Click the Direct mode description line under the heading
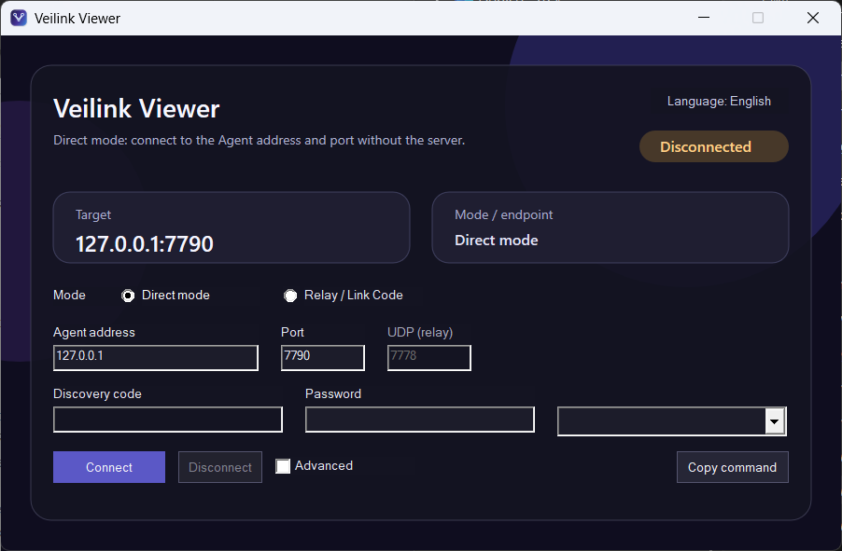The image size is (842, 551). pos(259,141)
